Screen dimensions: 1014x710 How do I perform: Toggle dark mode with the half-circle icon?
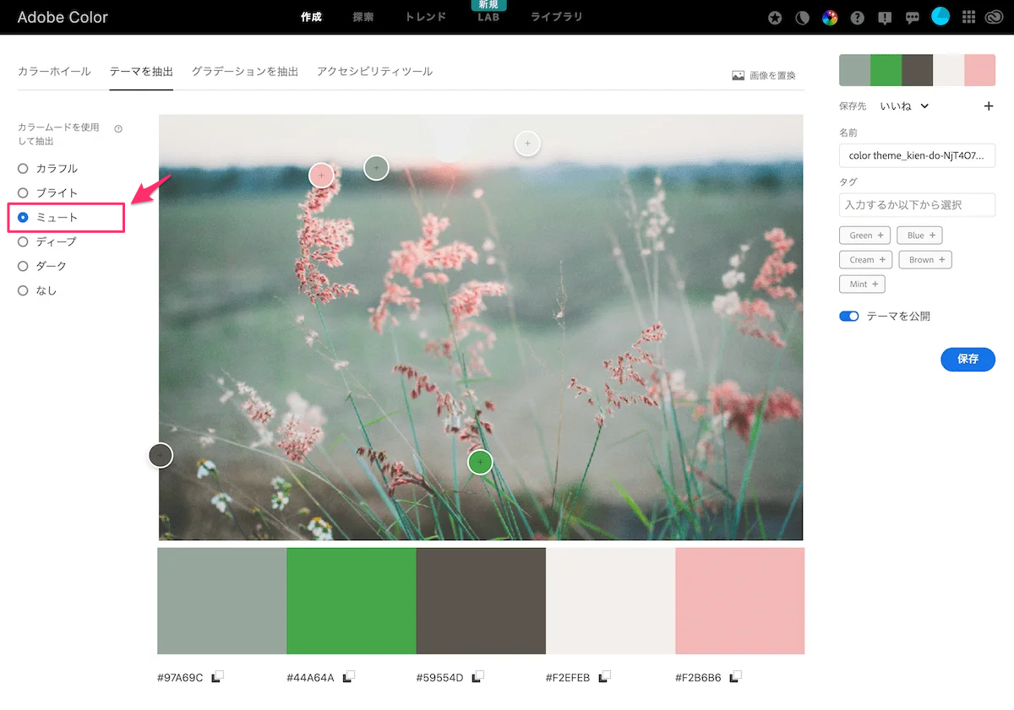click(x=802, y=17)
